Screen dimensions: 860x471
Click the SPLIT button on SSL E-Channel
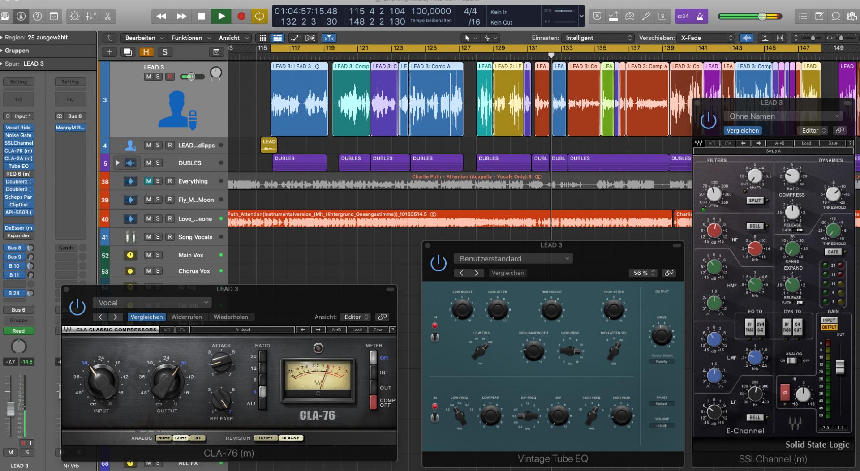pos(755,201)
